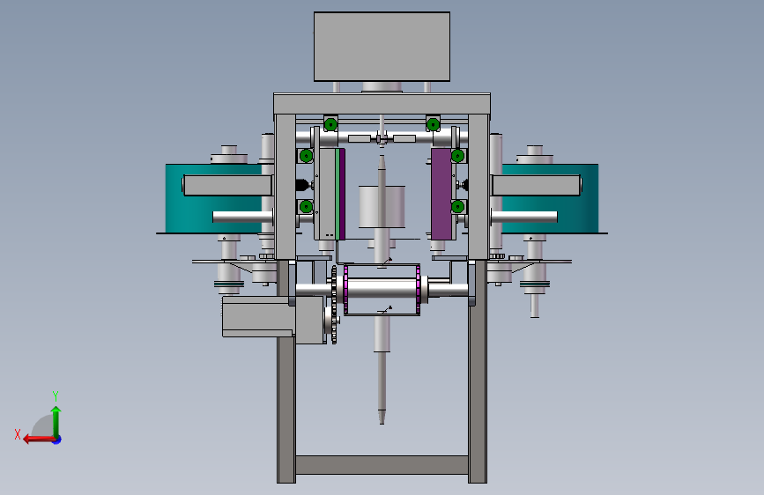Viewport: 764px width, 495px height.
Task: Select the pointed tip at bottom of vertical rod
Action: 382,417
